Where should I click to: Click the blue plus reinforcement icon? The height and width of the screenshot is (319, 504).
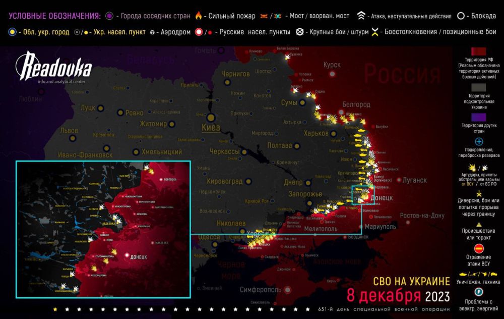[478, 142]
